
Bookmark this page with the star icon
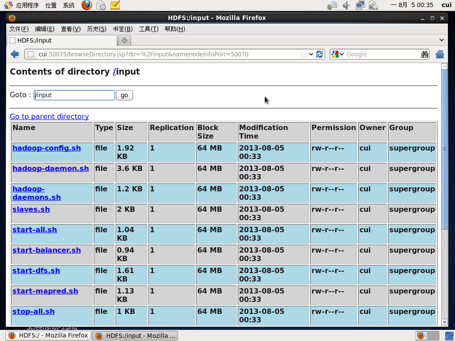pos(303,54)
